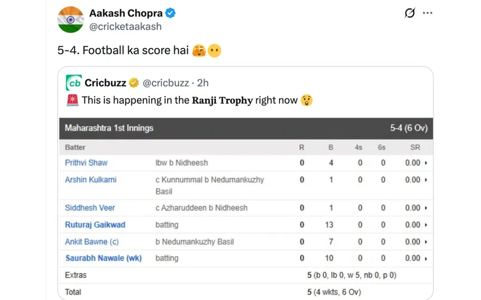Expand the arrow in Prithvi Shaw's row

pos(426,163)
